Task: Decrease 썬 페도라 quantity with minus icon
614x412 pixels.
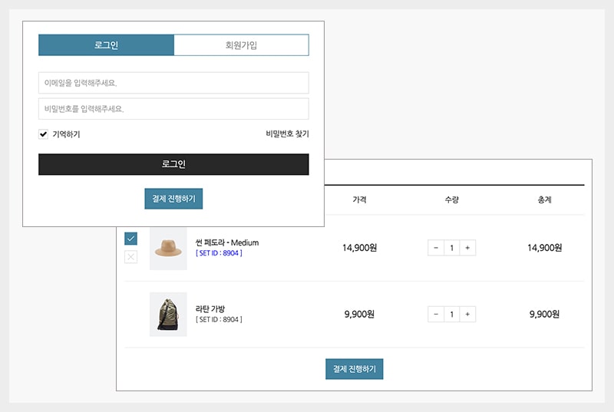Action: tap(436, 248)
